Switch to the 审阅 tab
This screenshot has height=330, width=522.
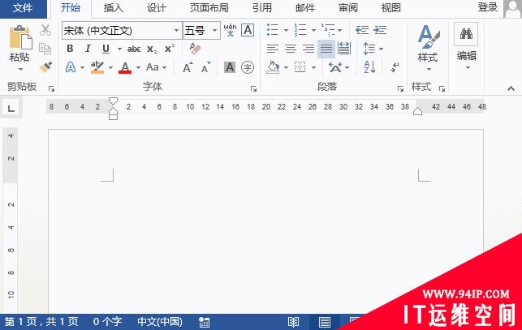348,8
